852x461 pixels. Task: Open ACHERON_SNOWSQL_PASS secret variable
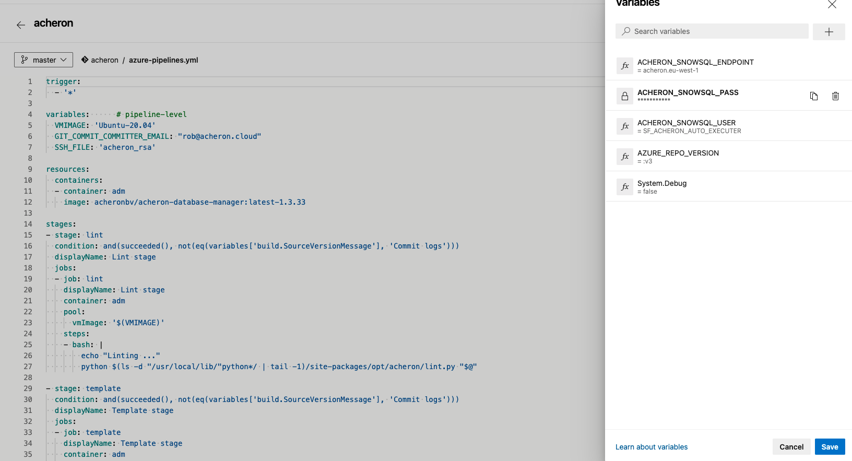(x=729, y=96)
